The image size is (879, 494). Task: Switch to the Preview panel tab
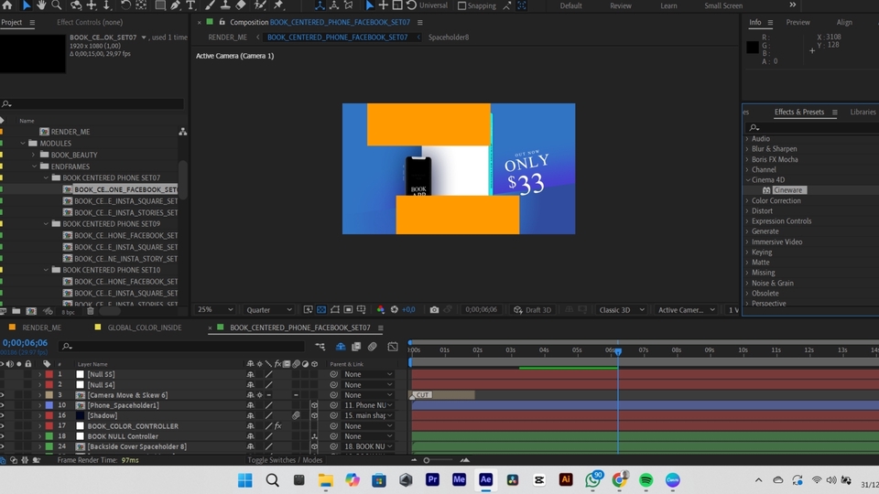coord(798,22)
